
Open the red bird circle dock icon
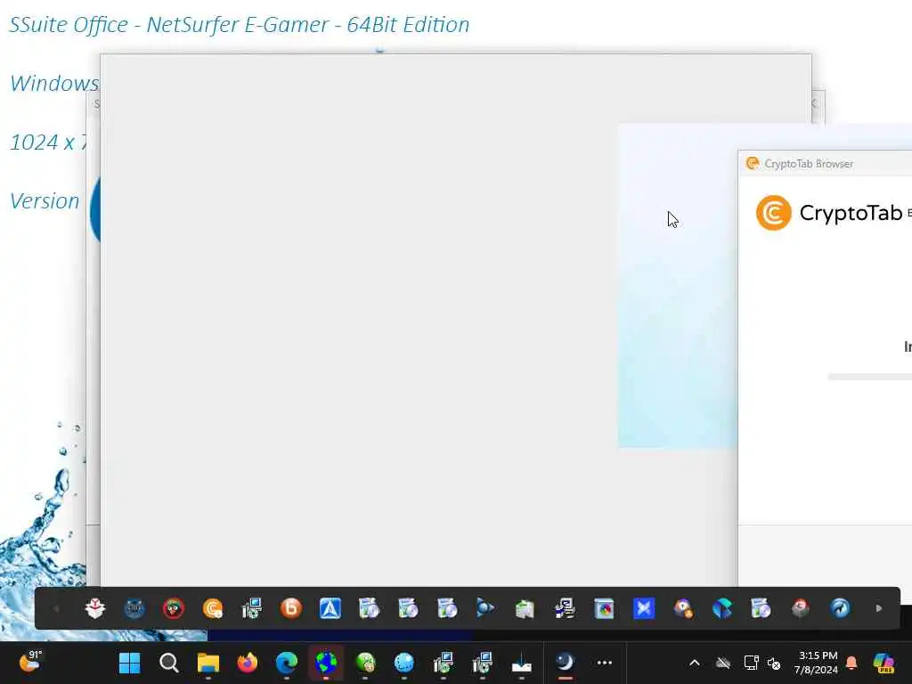coord(174,608)
